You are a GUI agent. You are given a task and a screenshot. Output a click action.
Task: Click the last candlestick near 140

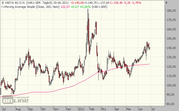tap(150, 48)
